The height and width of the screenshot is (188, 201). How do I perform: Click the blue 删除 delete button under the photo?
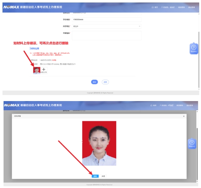pos(95,176)
